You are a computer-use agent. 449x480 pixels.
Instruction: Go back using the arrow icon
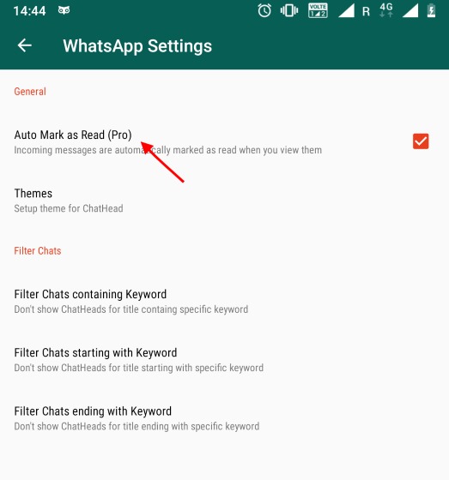click(x=25, y=45)
